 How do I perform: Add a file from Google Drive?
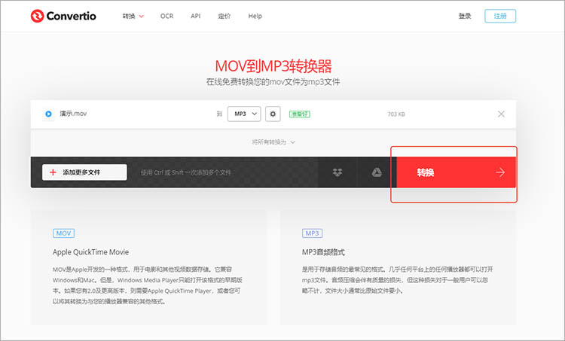[x=377, y=172]
